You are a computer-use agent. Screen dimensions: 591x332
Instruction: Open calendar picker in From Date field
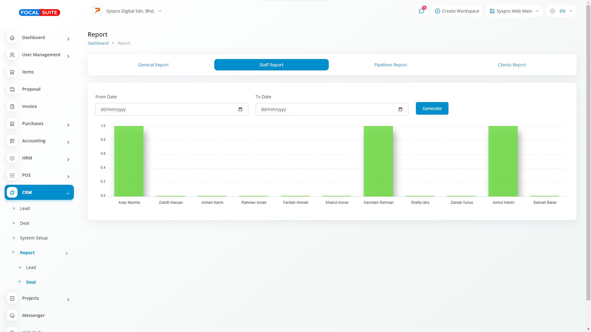pos(240,109)
